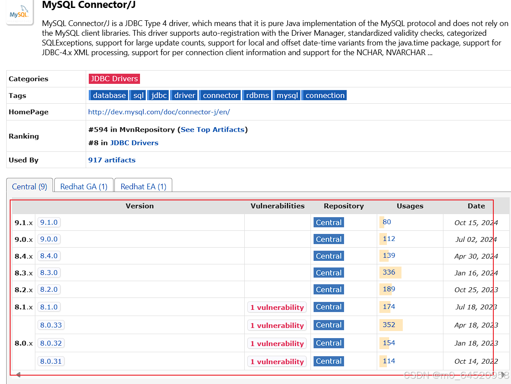Open JDBC Drivers ranking link
This screenshot has width=511, height=384.
(134, 143)
